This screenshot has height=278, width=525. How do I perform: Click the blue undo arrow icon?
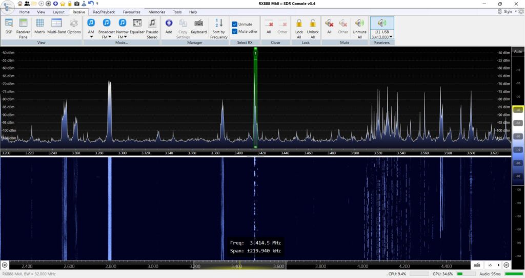click(x=91, y=4)
